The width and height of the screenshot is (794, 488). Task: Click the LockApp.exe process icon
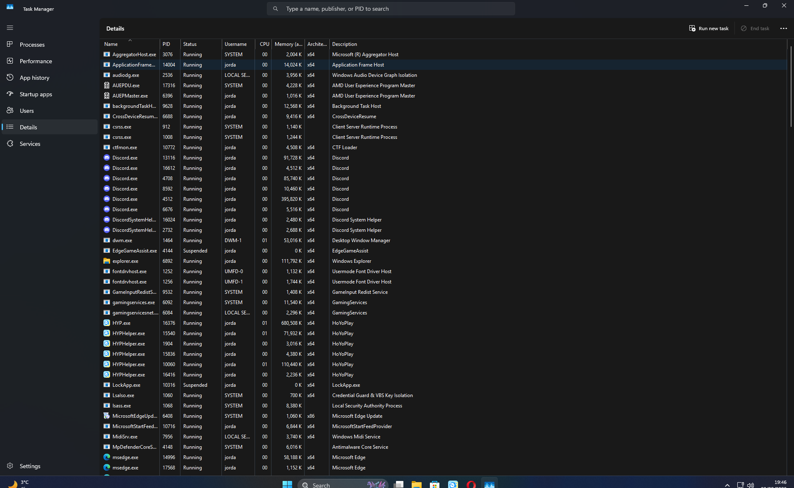pyautogui.click(x=107, y=385)
